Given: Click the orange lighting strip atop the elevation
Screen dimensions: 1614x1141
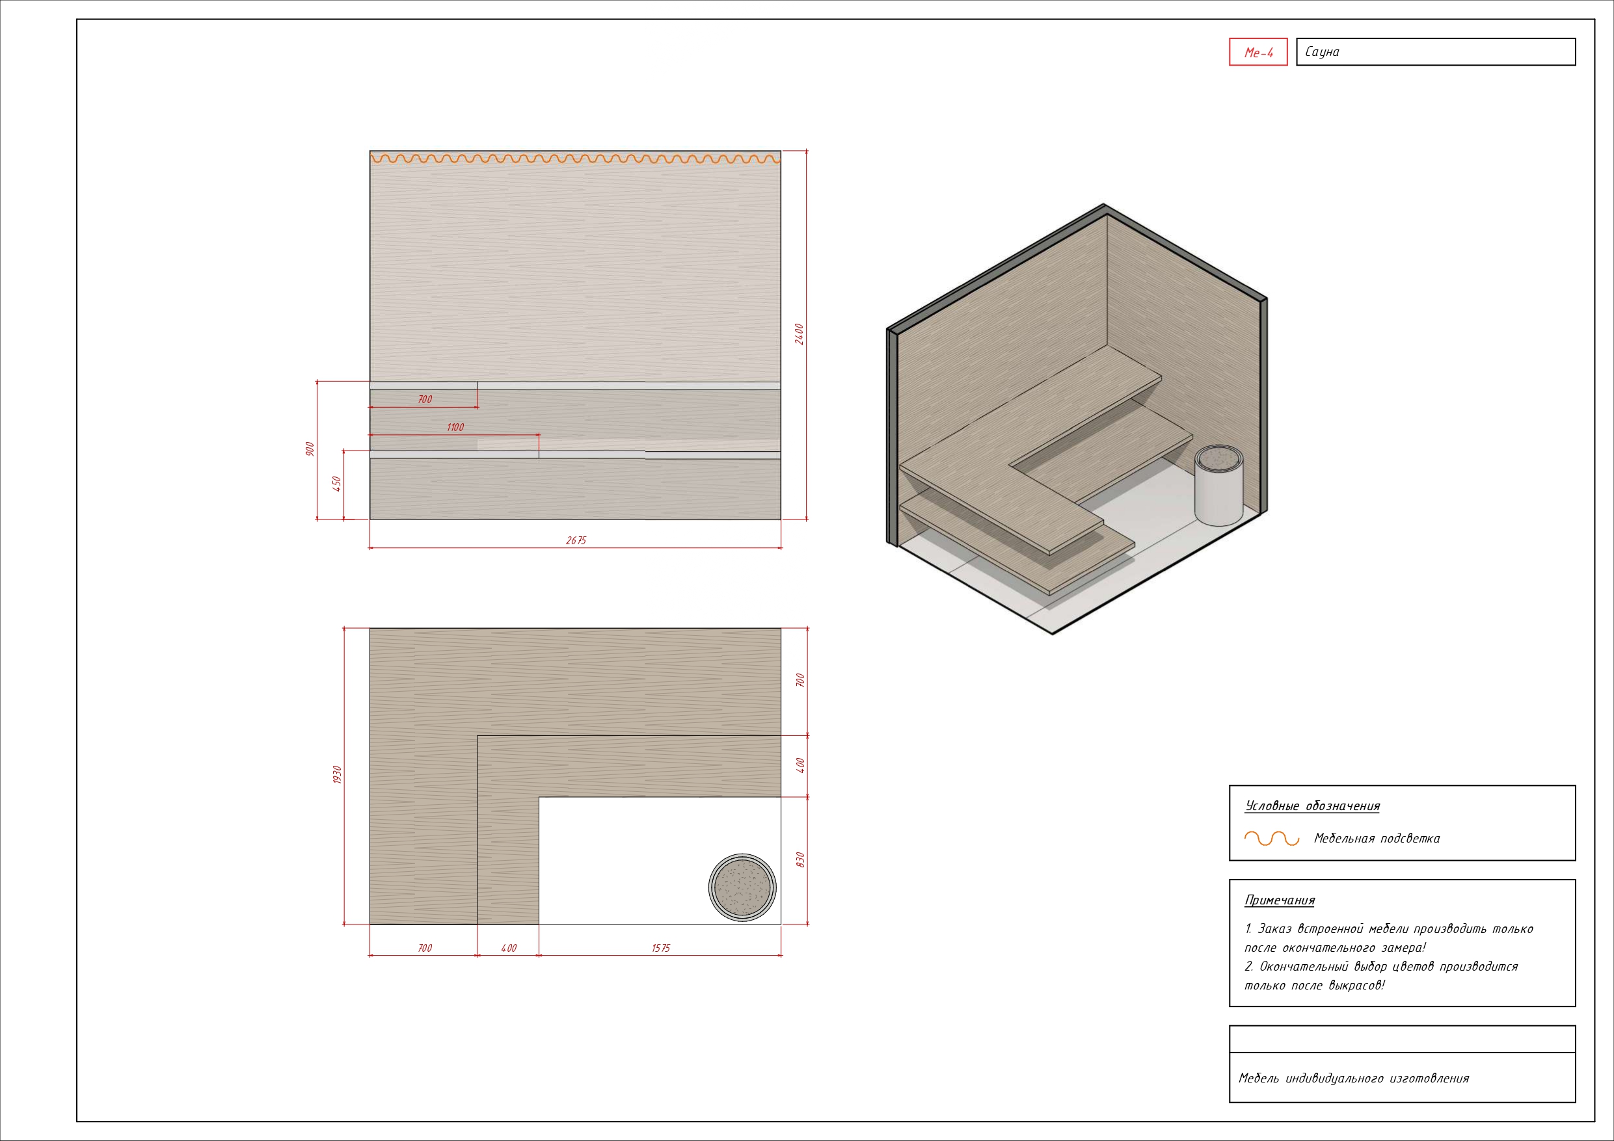Looking at the screenshot, I should click(x=575, y=158).
